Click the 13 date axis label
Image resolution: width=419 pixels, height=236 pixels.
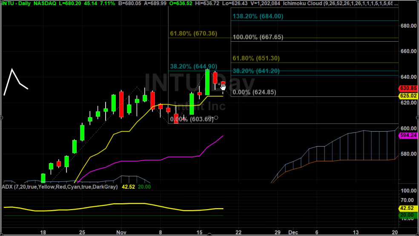click(x=356, y=232)
